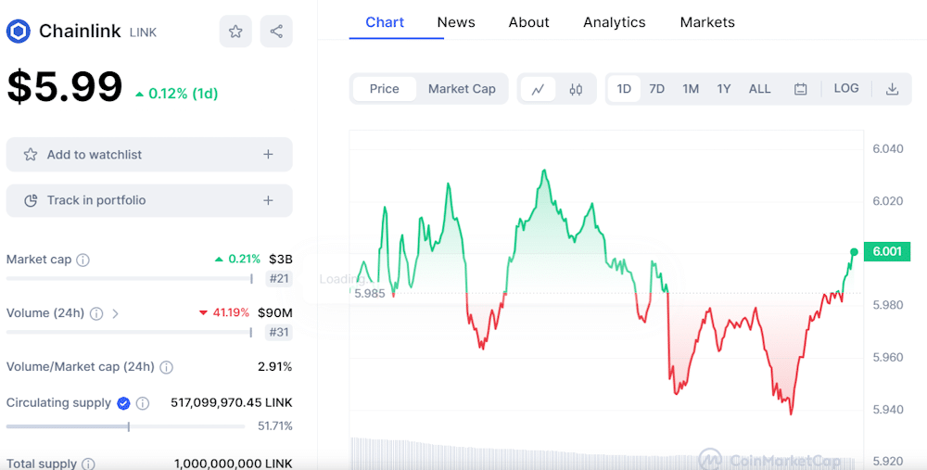
Task: Expand Volume (24h) details chevron
Action: pyautogui.click(x=115, y=313)
